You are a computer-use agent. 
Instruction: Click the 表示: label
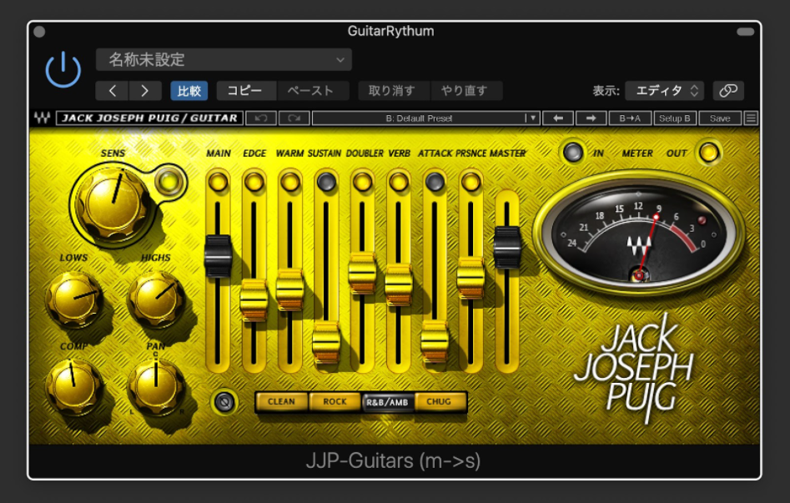(606, 91)
